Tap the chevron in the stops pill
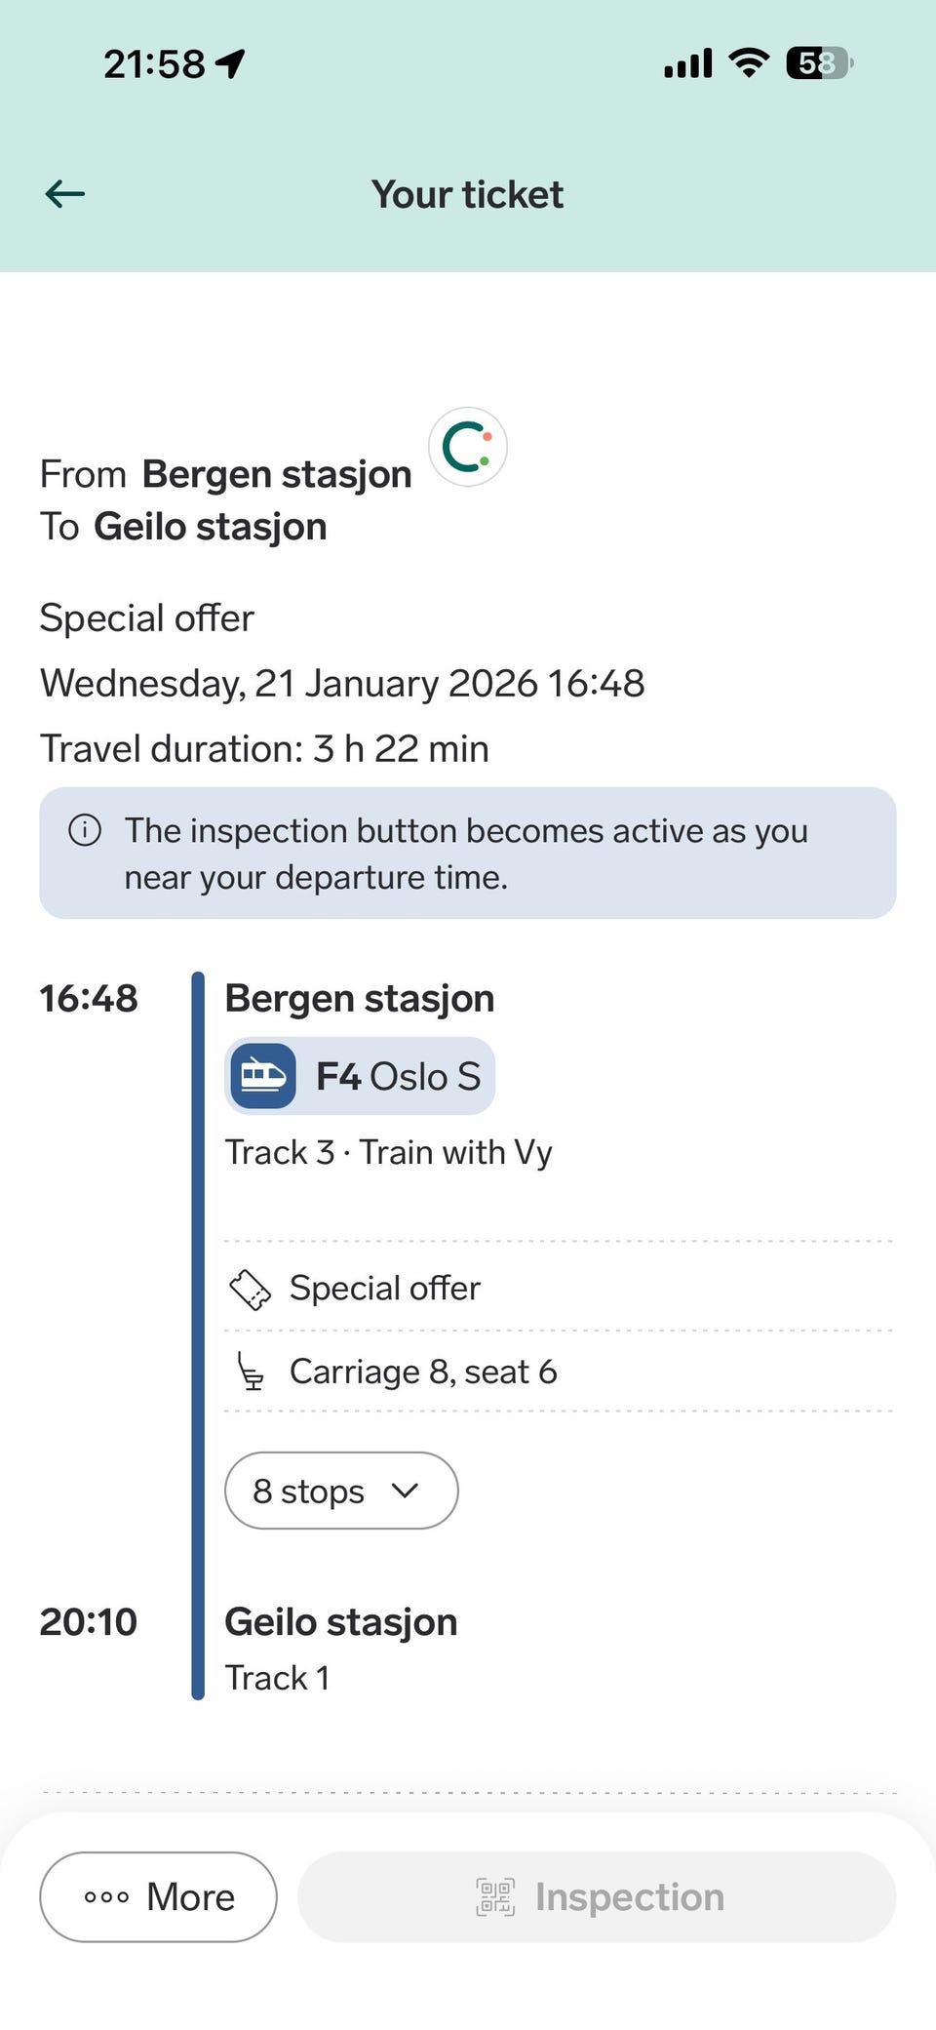936x2030 pixels. [405, 1491]
